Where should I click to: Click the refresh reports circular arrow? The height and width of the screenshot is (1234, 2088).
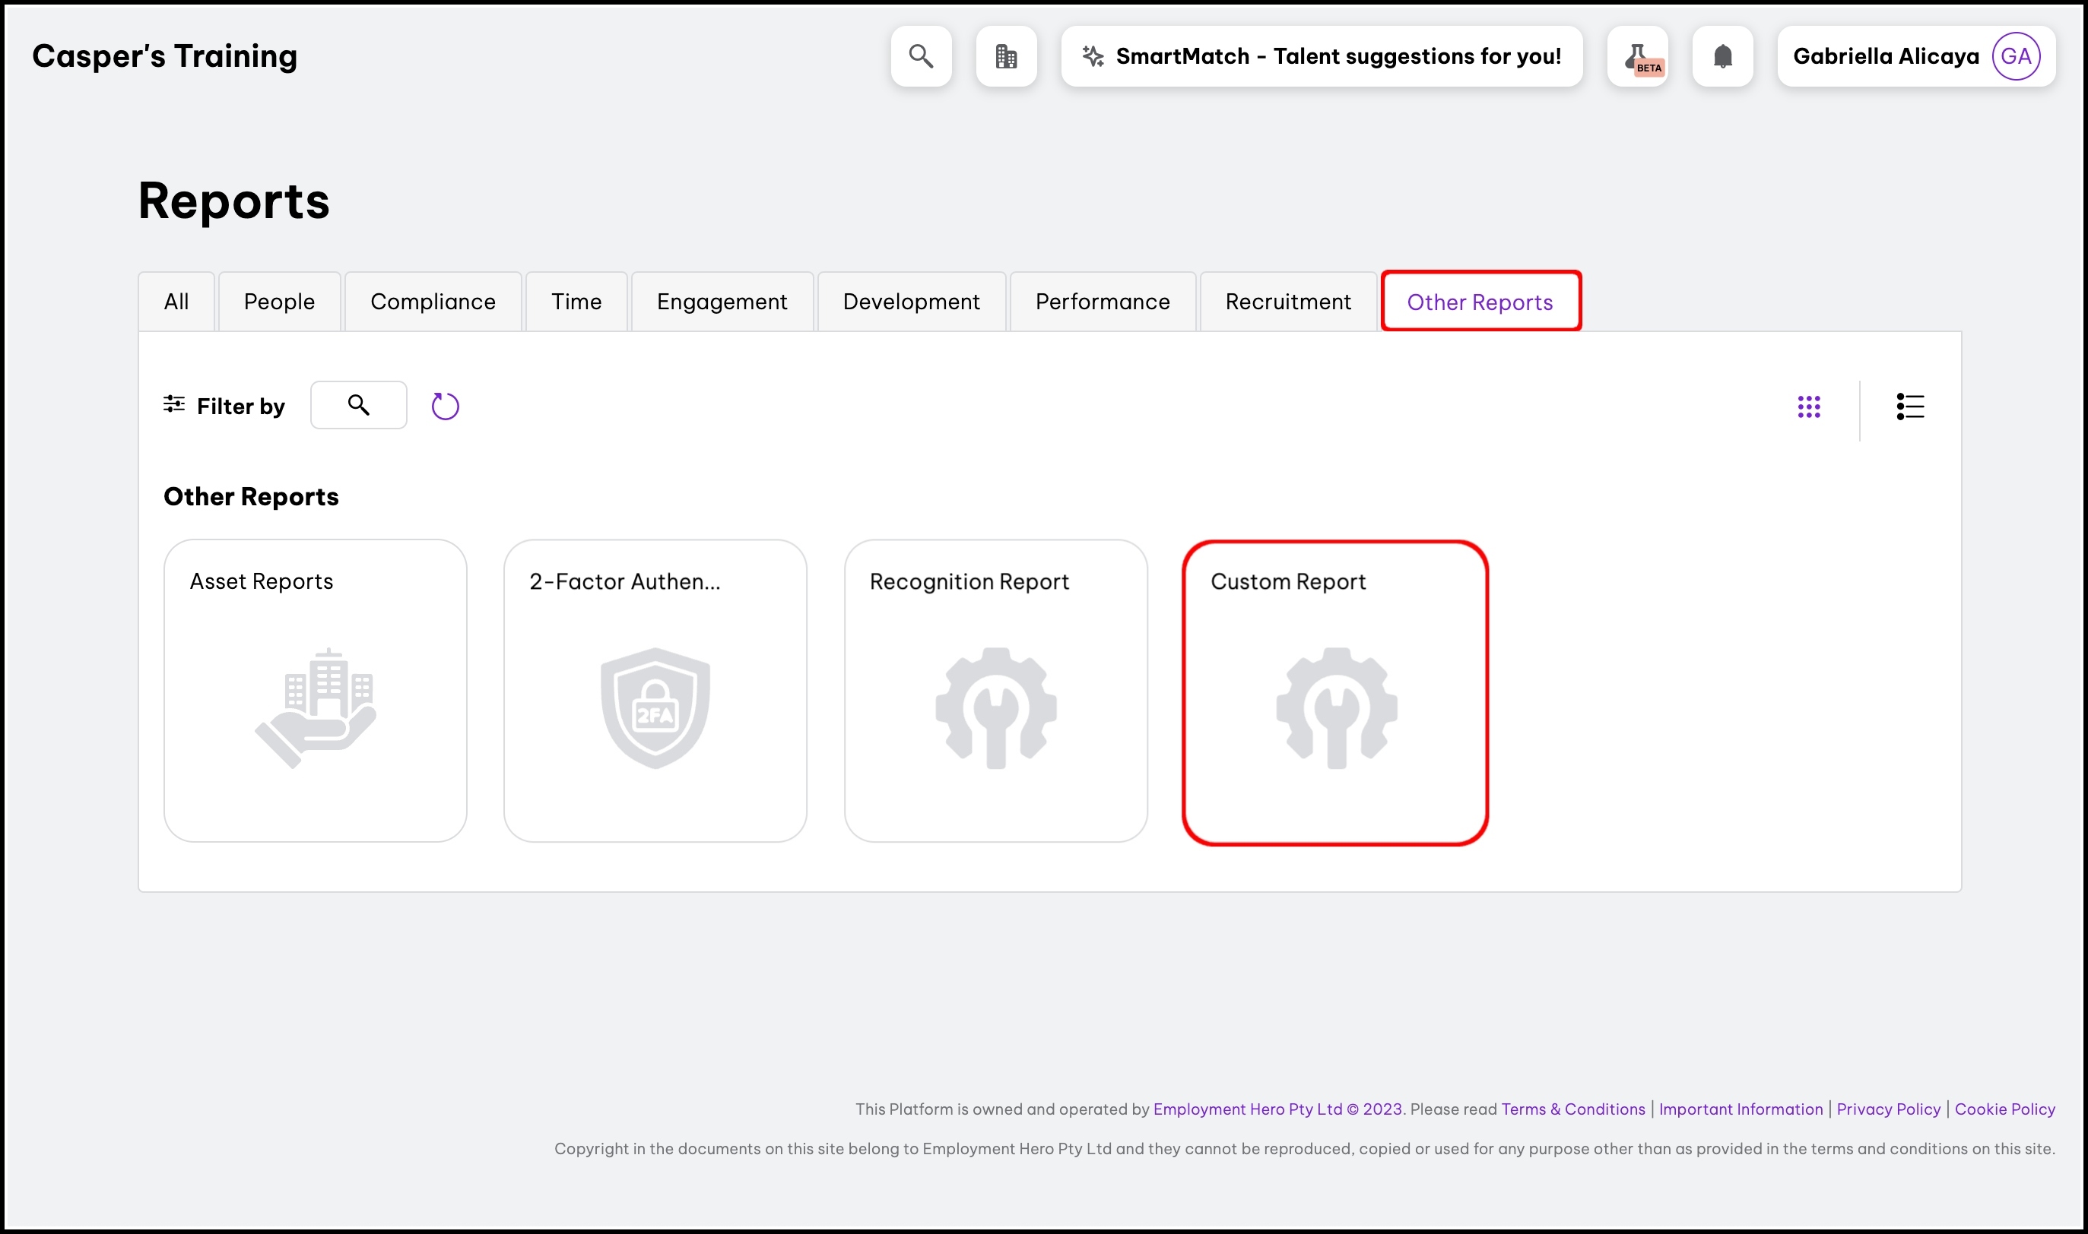point(445,406)
